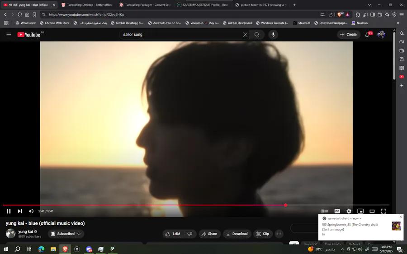Toggle the autoplay switch in player

(x=324, y=211)
